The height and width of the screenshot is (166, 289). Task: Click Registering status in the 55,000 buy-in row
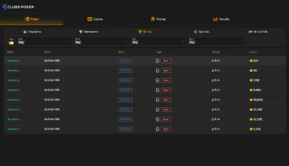[x=13, y=109]
